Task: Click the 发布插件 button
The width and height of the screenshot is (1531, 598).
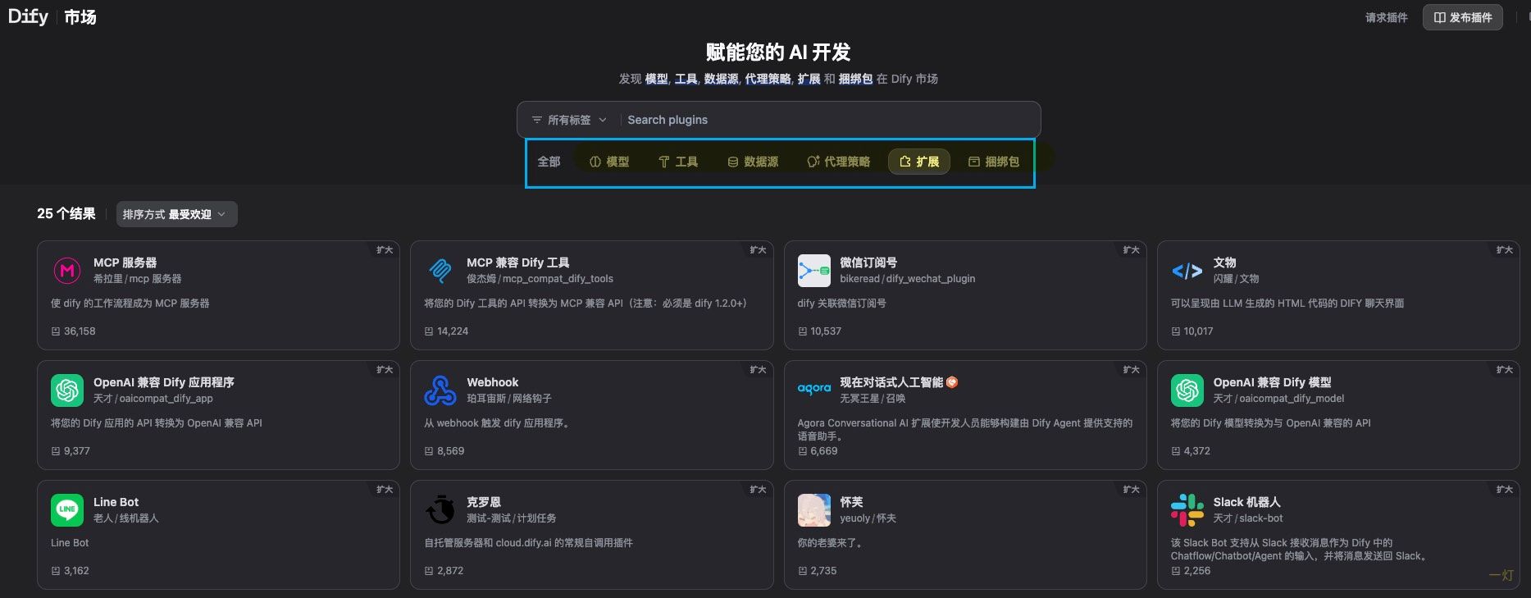Action: click(1462, 17)
